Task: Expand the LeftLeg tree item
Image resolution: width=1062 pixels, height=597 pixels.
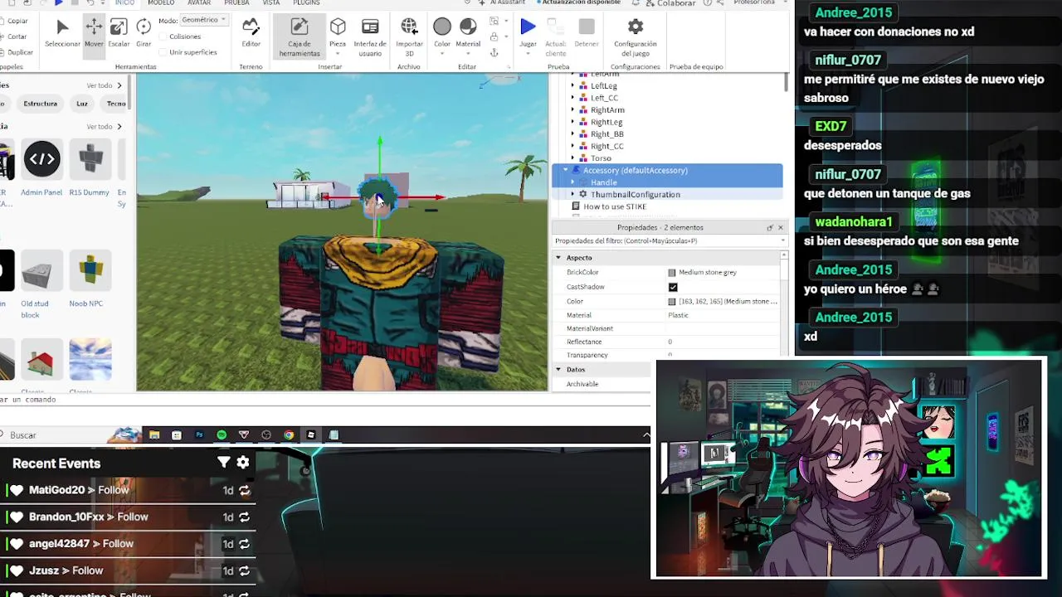Action: (x=572, y=85)
